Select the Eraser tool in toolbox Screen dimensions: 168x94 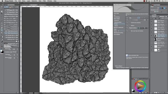click(x=2, y=32)
